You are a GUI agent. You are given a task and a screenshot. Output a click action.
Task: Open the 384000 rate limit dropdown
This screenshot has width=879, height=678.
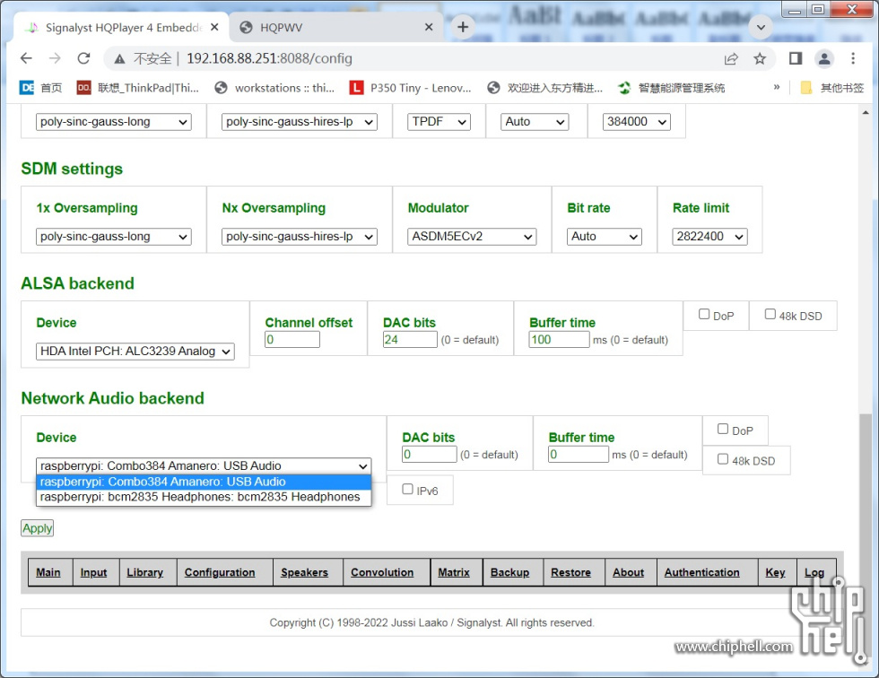pyautogui.click(x=636, y=122)
